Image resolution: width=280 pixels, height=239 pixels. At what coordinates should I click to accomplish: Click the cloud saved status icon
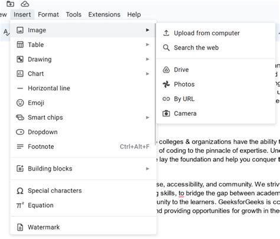(25, 4)
